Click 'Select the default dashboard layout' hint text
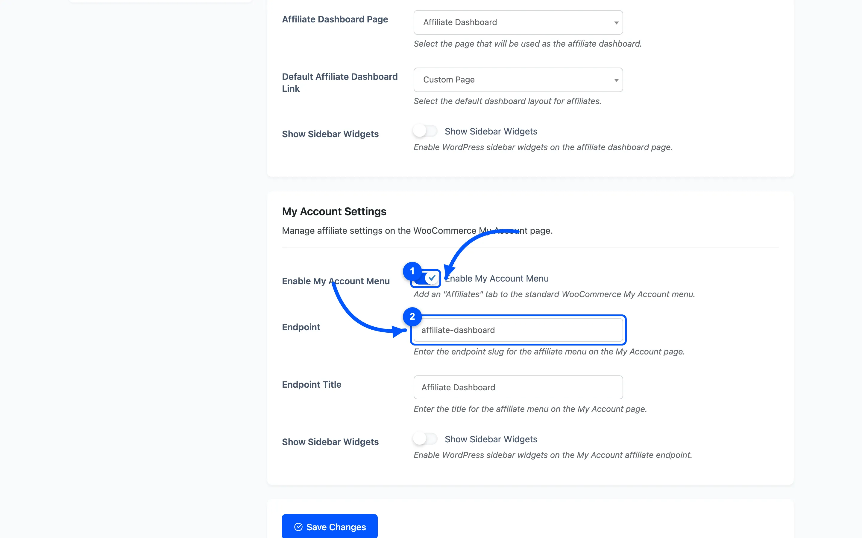The width and height of the screenshot is (862, 538). click(x=507, y=101)
